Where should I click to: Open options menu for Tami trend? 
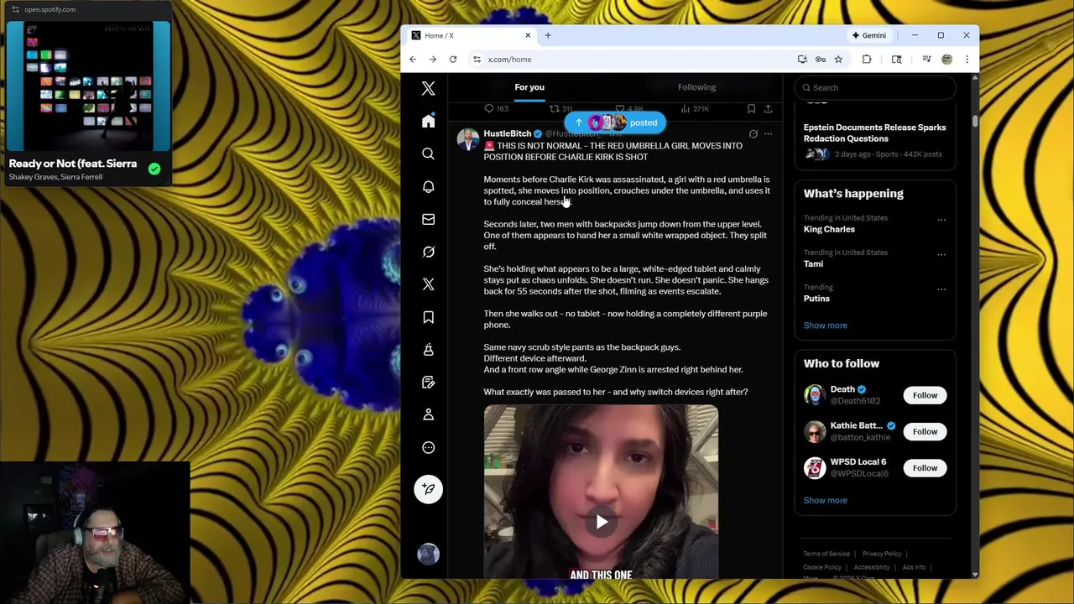941,254
